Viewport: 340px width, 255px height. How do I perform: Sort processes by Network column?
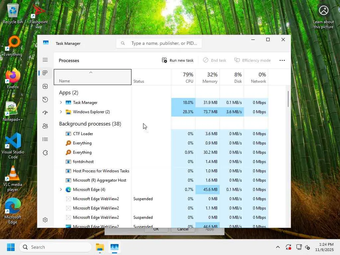(x=256, y=77)
